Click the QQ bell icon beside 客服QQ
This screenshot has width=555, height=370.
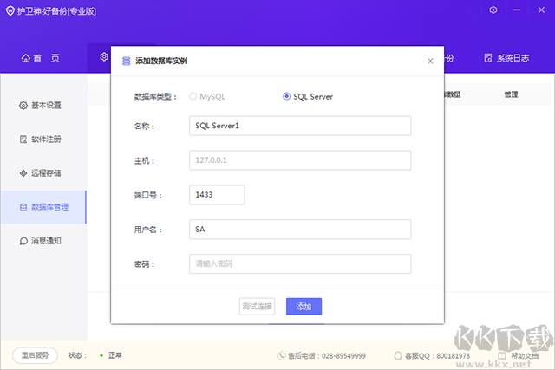click(x=398, y=355)
